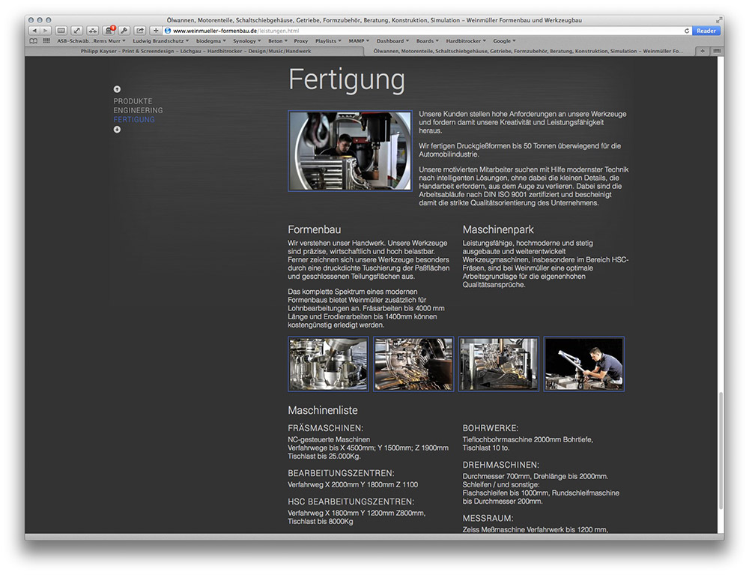This screenshot has height=575, width=749.
Task: Click the address bar URL field
Action: [427, 31]
